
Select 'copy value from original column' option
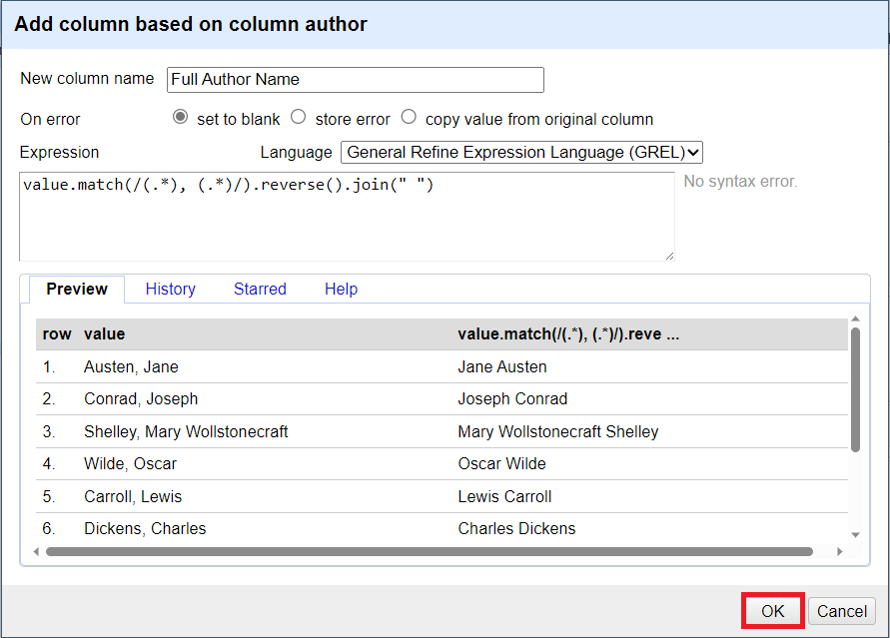click(408, 117)
